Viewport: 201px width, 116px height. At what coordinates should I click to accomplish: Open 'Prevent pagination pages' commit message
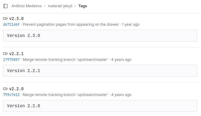[71, 25]
